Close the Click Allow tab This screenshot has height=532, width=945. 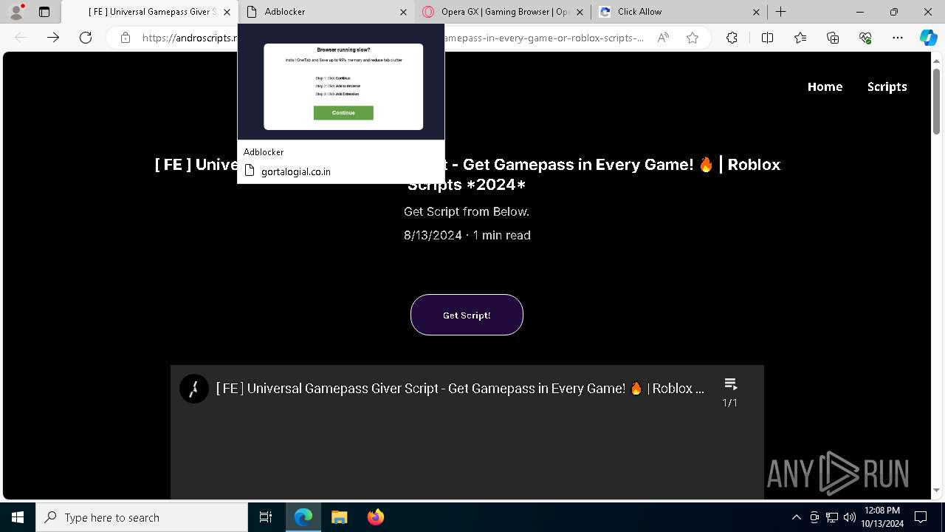[x=756, y=12]
